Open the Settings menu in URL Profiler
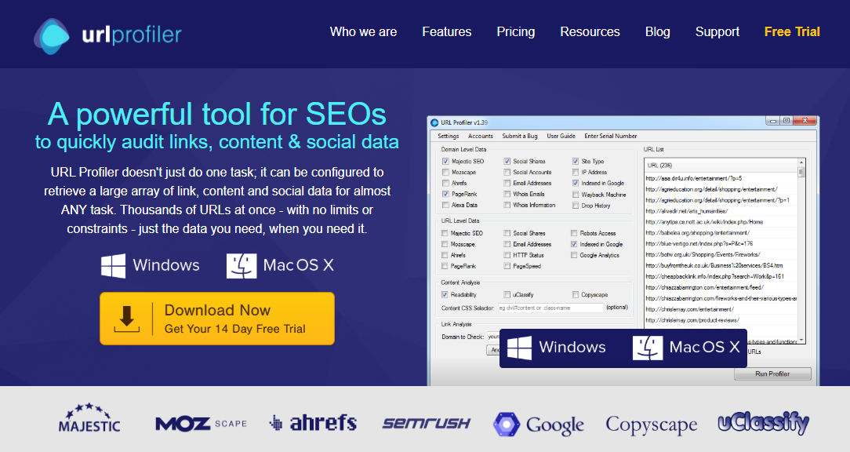The image size is (850, 452). [448, 135]
